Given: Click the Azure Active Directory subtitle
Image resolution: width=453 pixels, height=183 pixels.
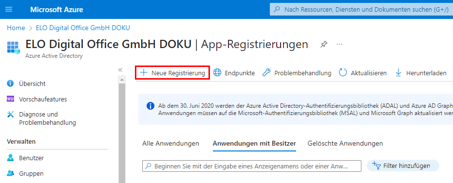Looking at the screenshot, I should click(x=54, y=56).
